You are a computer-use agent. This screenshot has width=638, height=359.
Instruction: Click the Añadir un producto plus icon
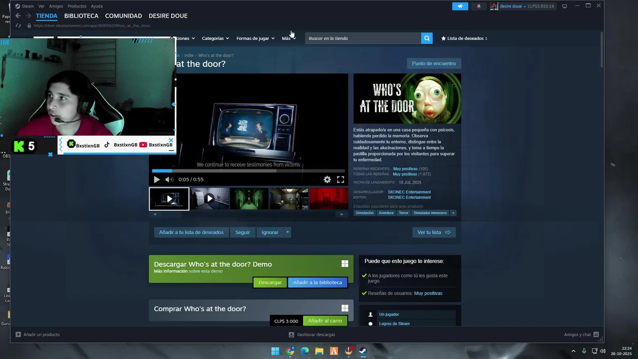pos(18,335)
